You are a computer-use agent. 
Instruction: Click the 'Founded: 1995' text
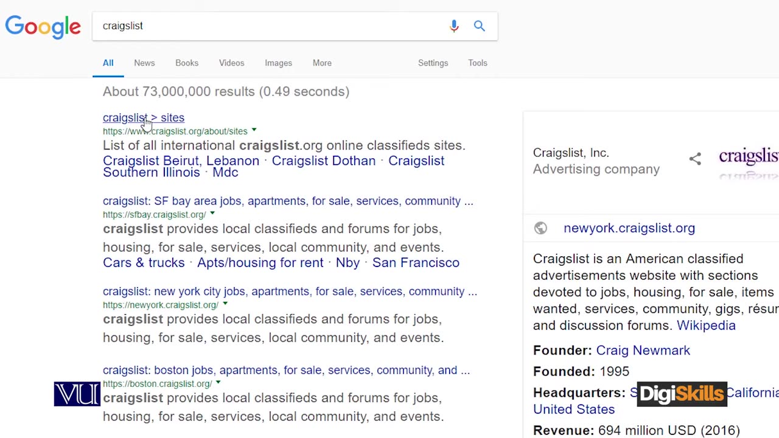pyautogui.click(x=581, y=371)
